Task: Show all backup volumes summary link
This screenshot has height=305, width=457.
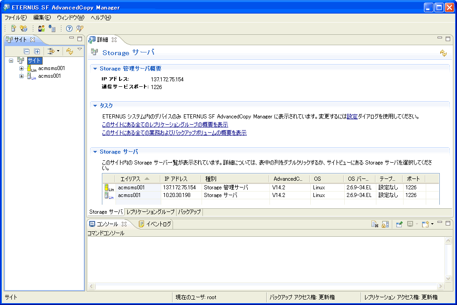Action: click(174, 133)
